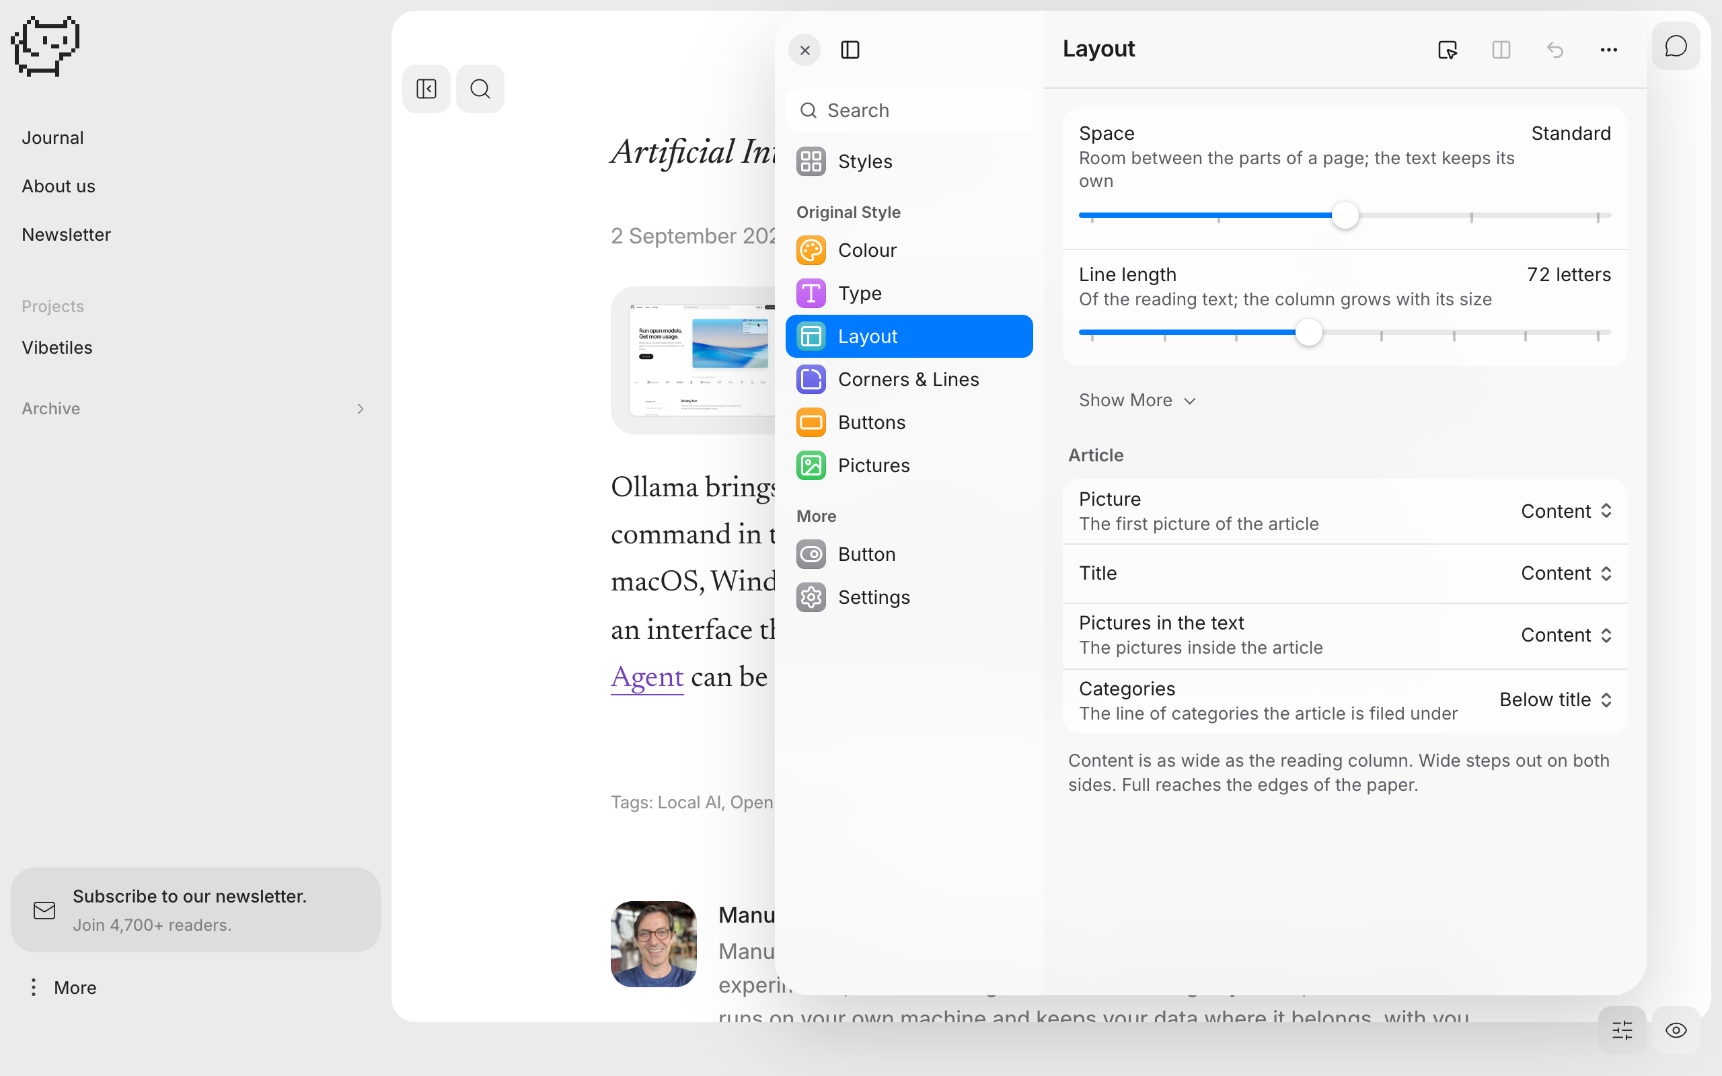Open the About us page
This screenshot has width=1722, height=1076.
click(59, 186)
